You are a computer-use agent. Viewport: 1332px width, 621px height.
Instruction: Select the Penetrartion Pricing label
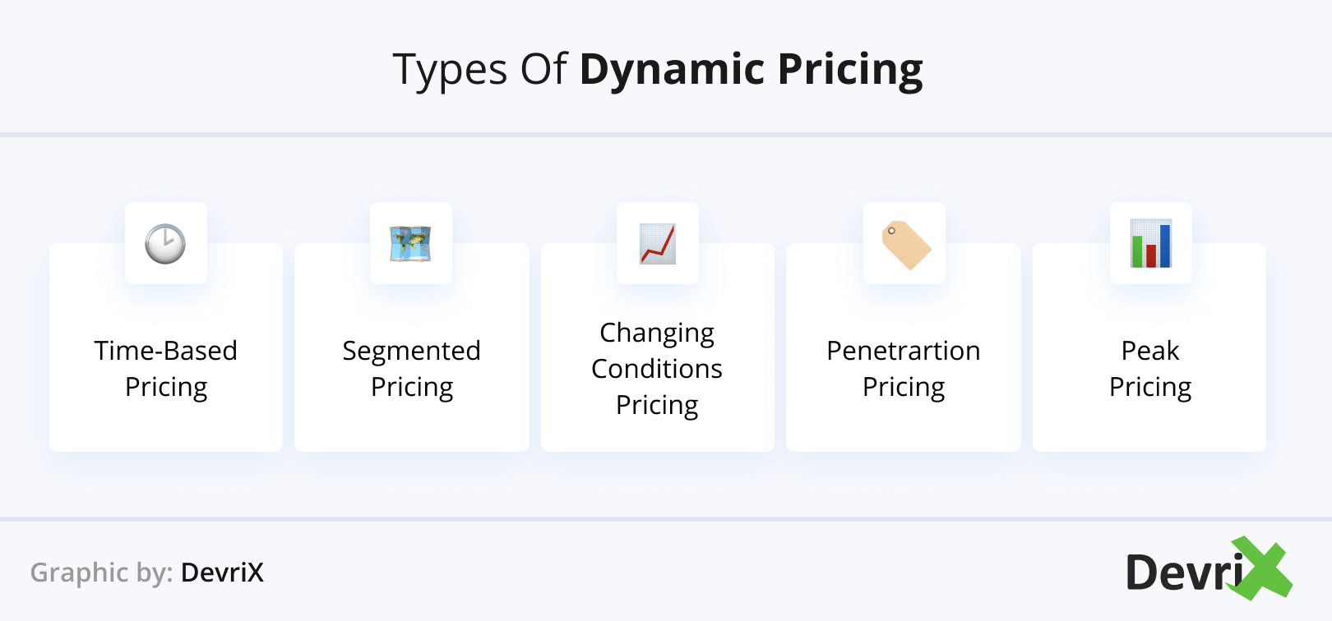click(x=904, y=368)
